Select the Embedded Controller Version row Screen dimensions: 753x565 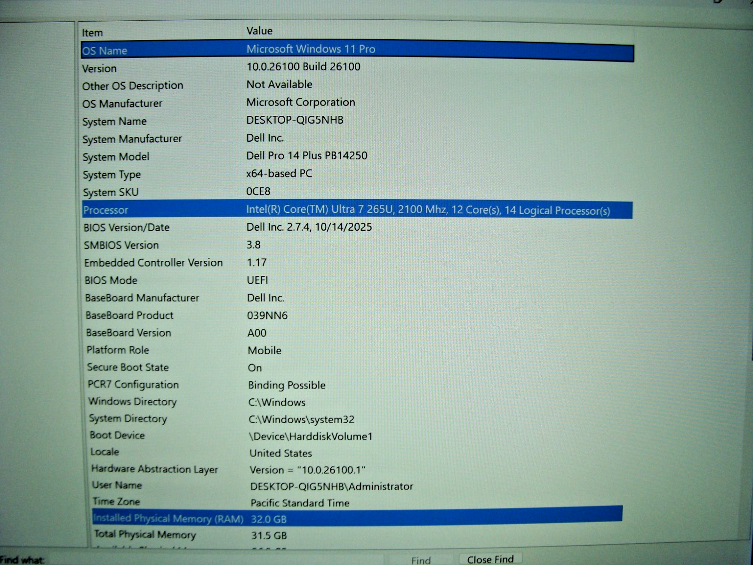(153, 263)
